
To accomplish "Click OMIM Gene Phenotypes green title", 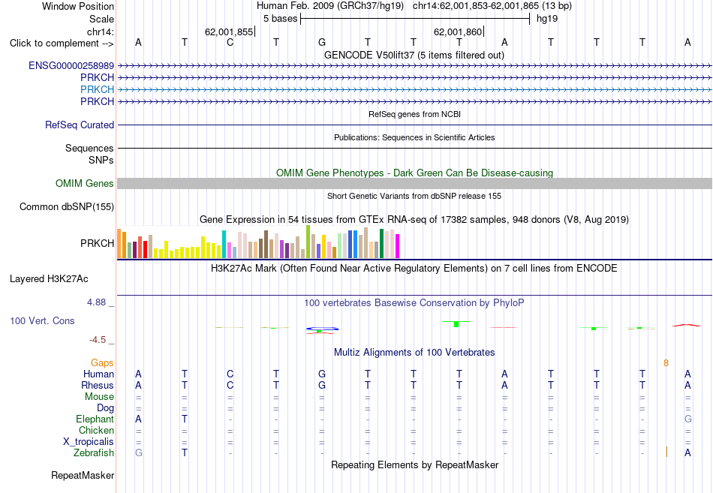I will [x=414, y=173].
